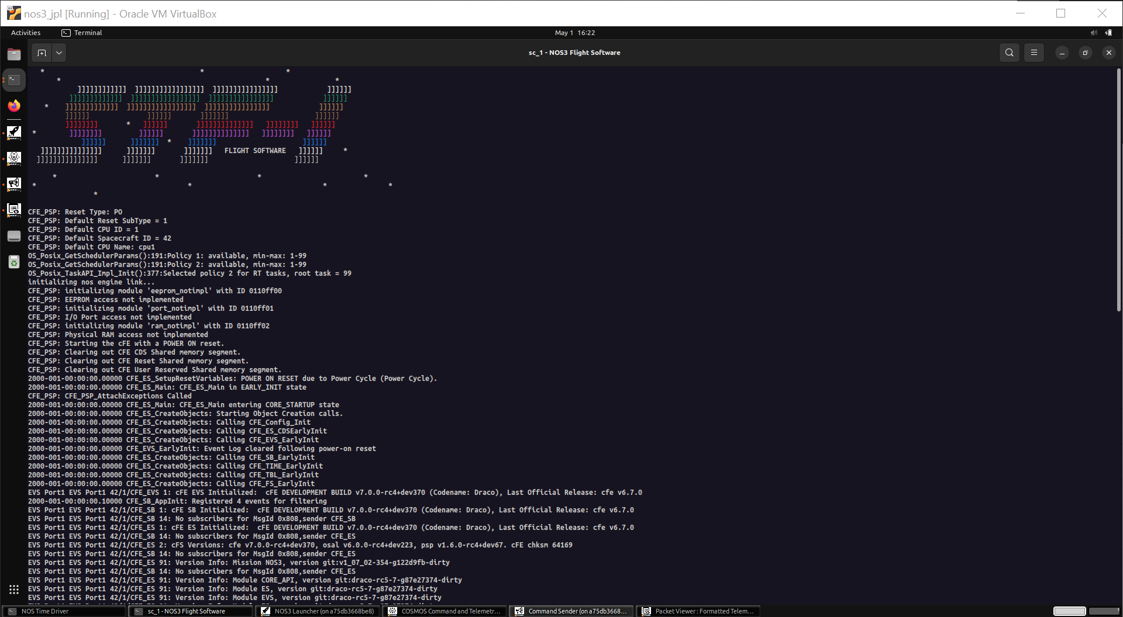Open the megaphone Command Sender dock icon
This screenshot has height=617, width=1123.
tap(14, 184)
